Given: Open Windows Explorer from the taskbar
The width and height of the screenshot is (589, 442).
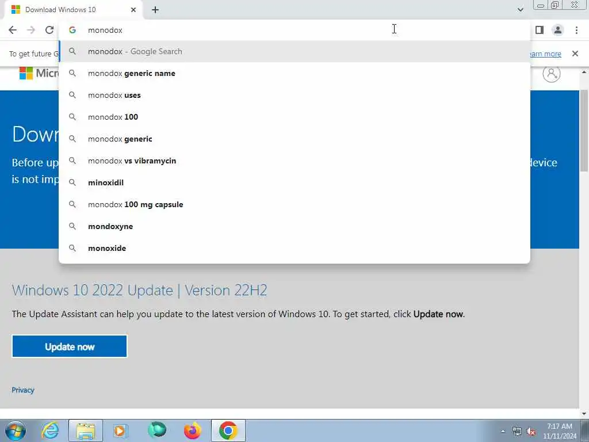Looking at the screenshot, I should [x=86, y=430].
